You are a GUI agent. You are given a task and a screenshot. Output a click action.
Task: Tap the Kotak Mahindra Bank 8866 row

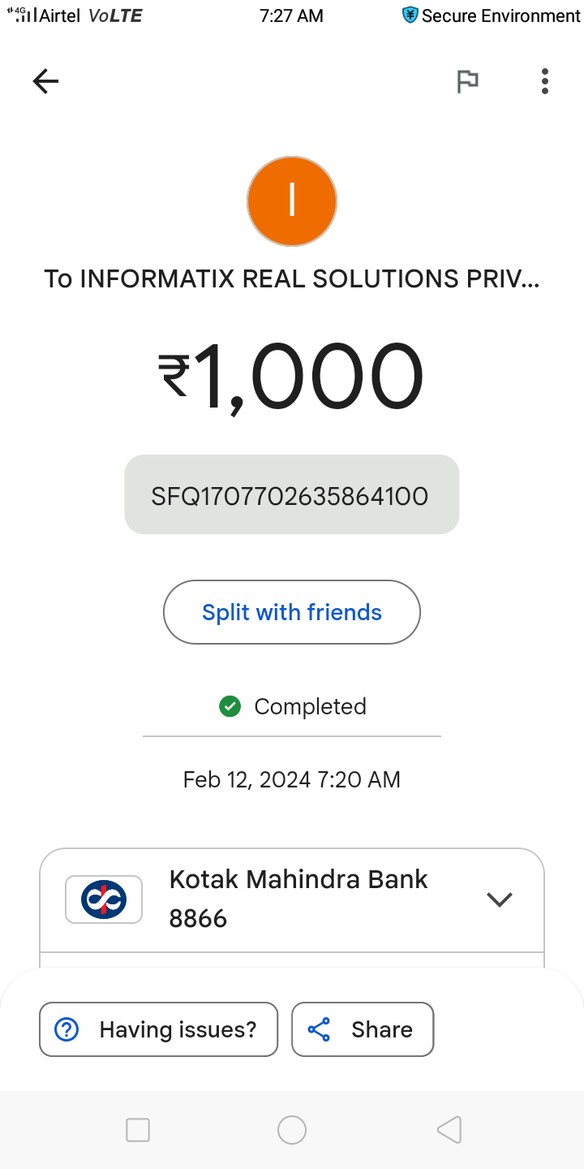(298, 899)
